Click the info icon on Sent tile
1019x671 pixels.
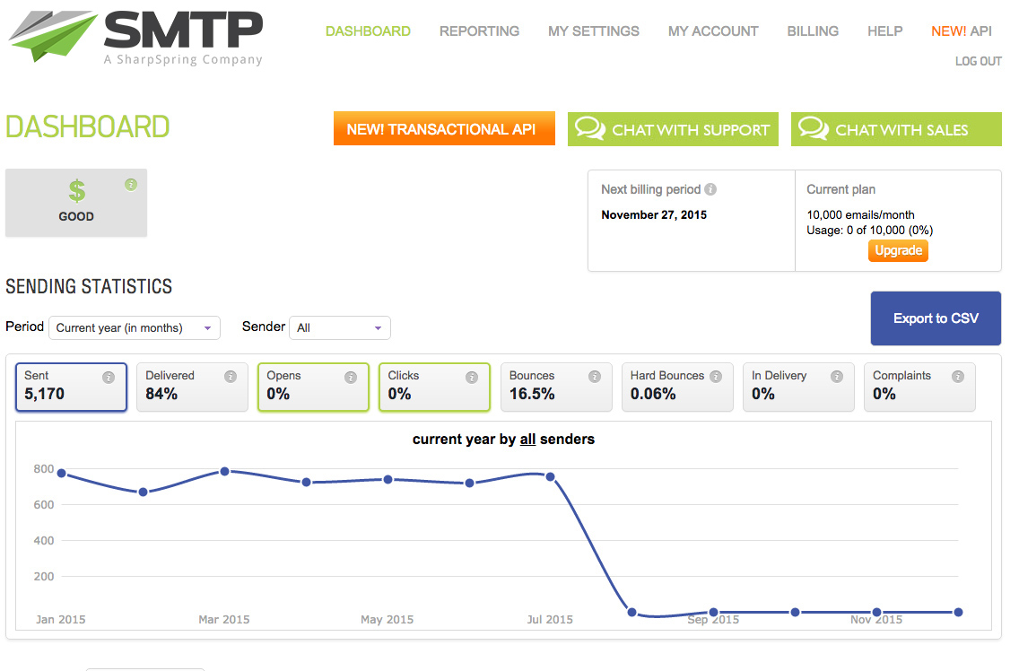click(109, 378)
